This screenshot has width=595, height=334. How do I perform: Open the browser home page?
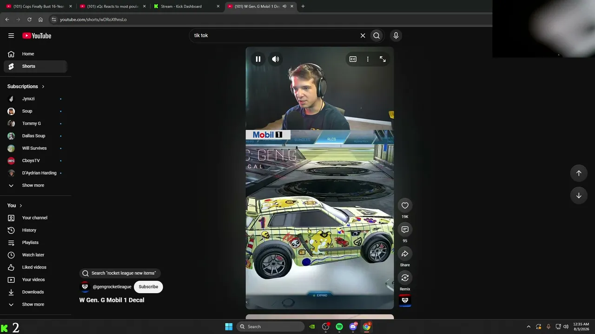[40, 19]
